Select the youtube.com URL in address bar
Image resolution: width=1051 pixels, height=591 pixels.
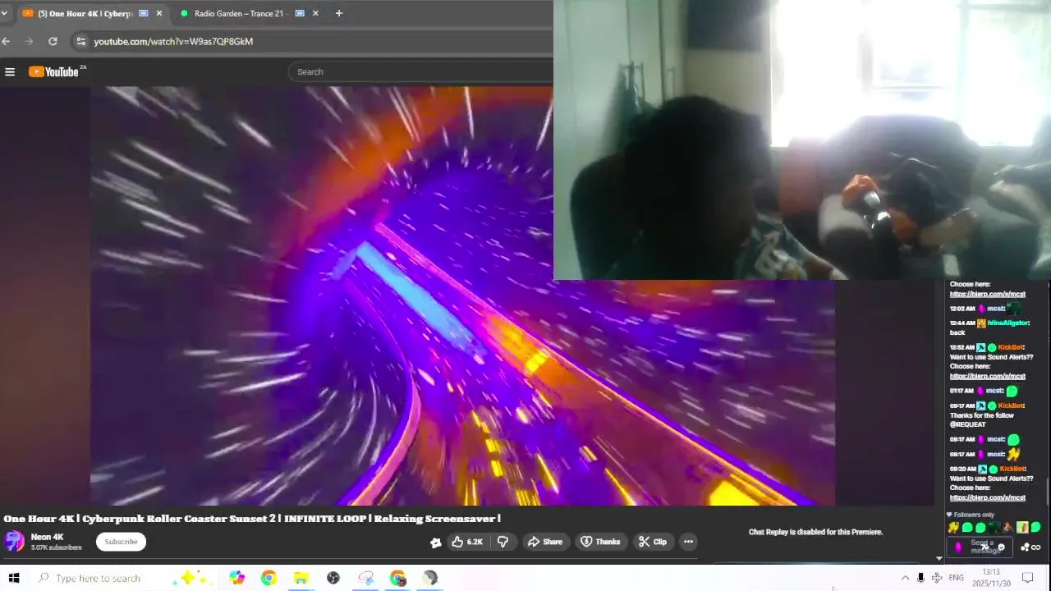[x=173, y=41]
